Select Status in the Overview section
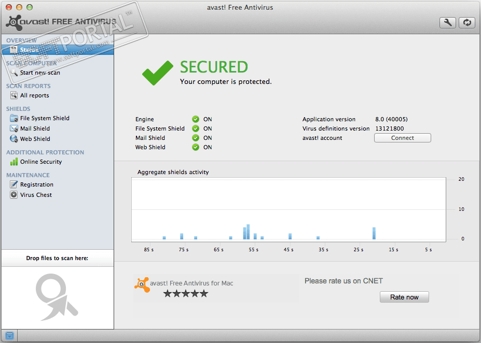 58,50
